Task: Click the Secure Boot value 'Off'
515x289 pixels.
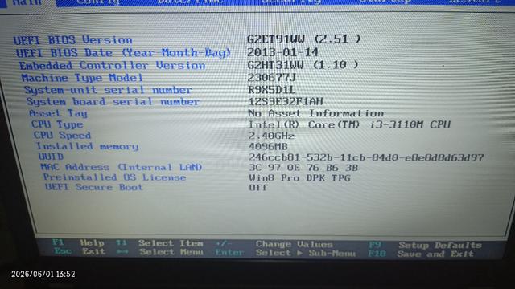Action: pyautogui.click(x=258, y=188)
